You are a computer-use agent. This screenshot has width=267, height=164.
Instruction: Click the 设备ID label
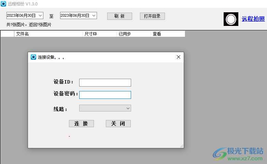(x=64, y=82)
